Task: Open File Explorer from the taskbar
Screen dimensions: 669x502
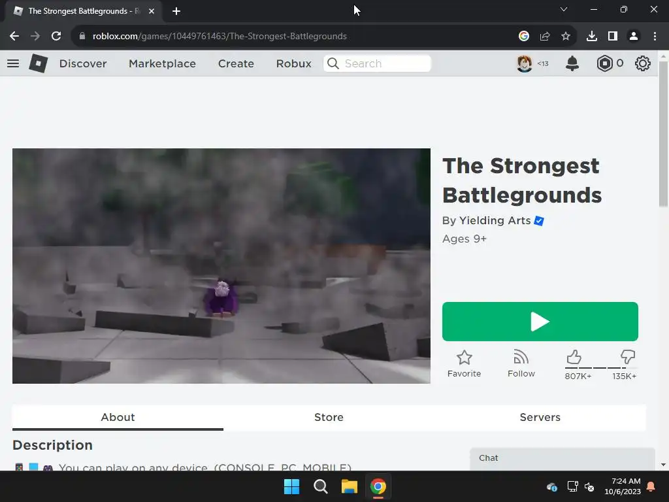Action: (x=350, y=486)
